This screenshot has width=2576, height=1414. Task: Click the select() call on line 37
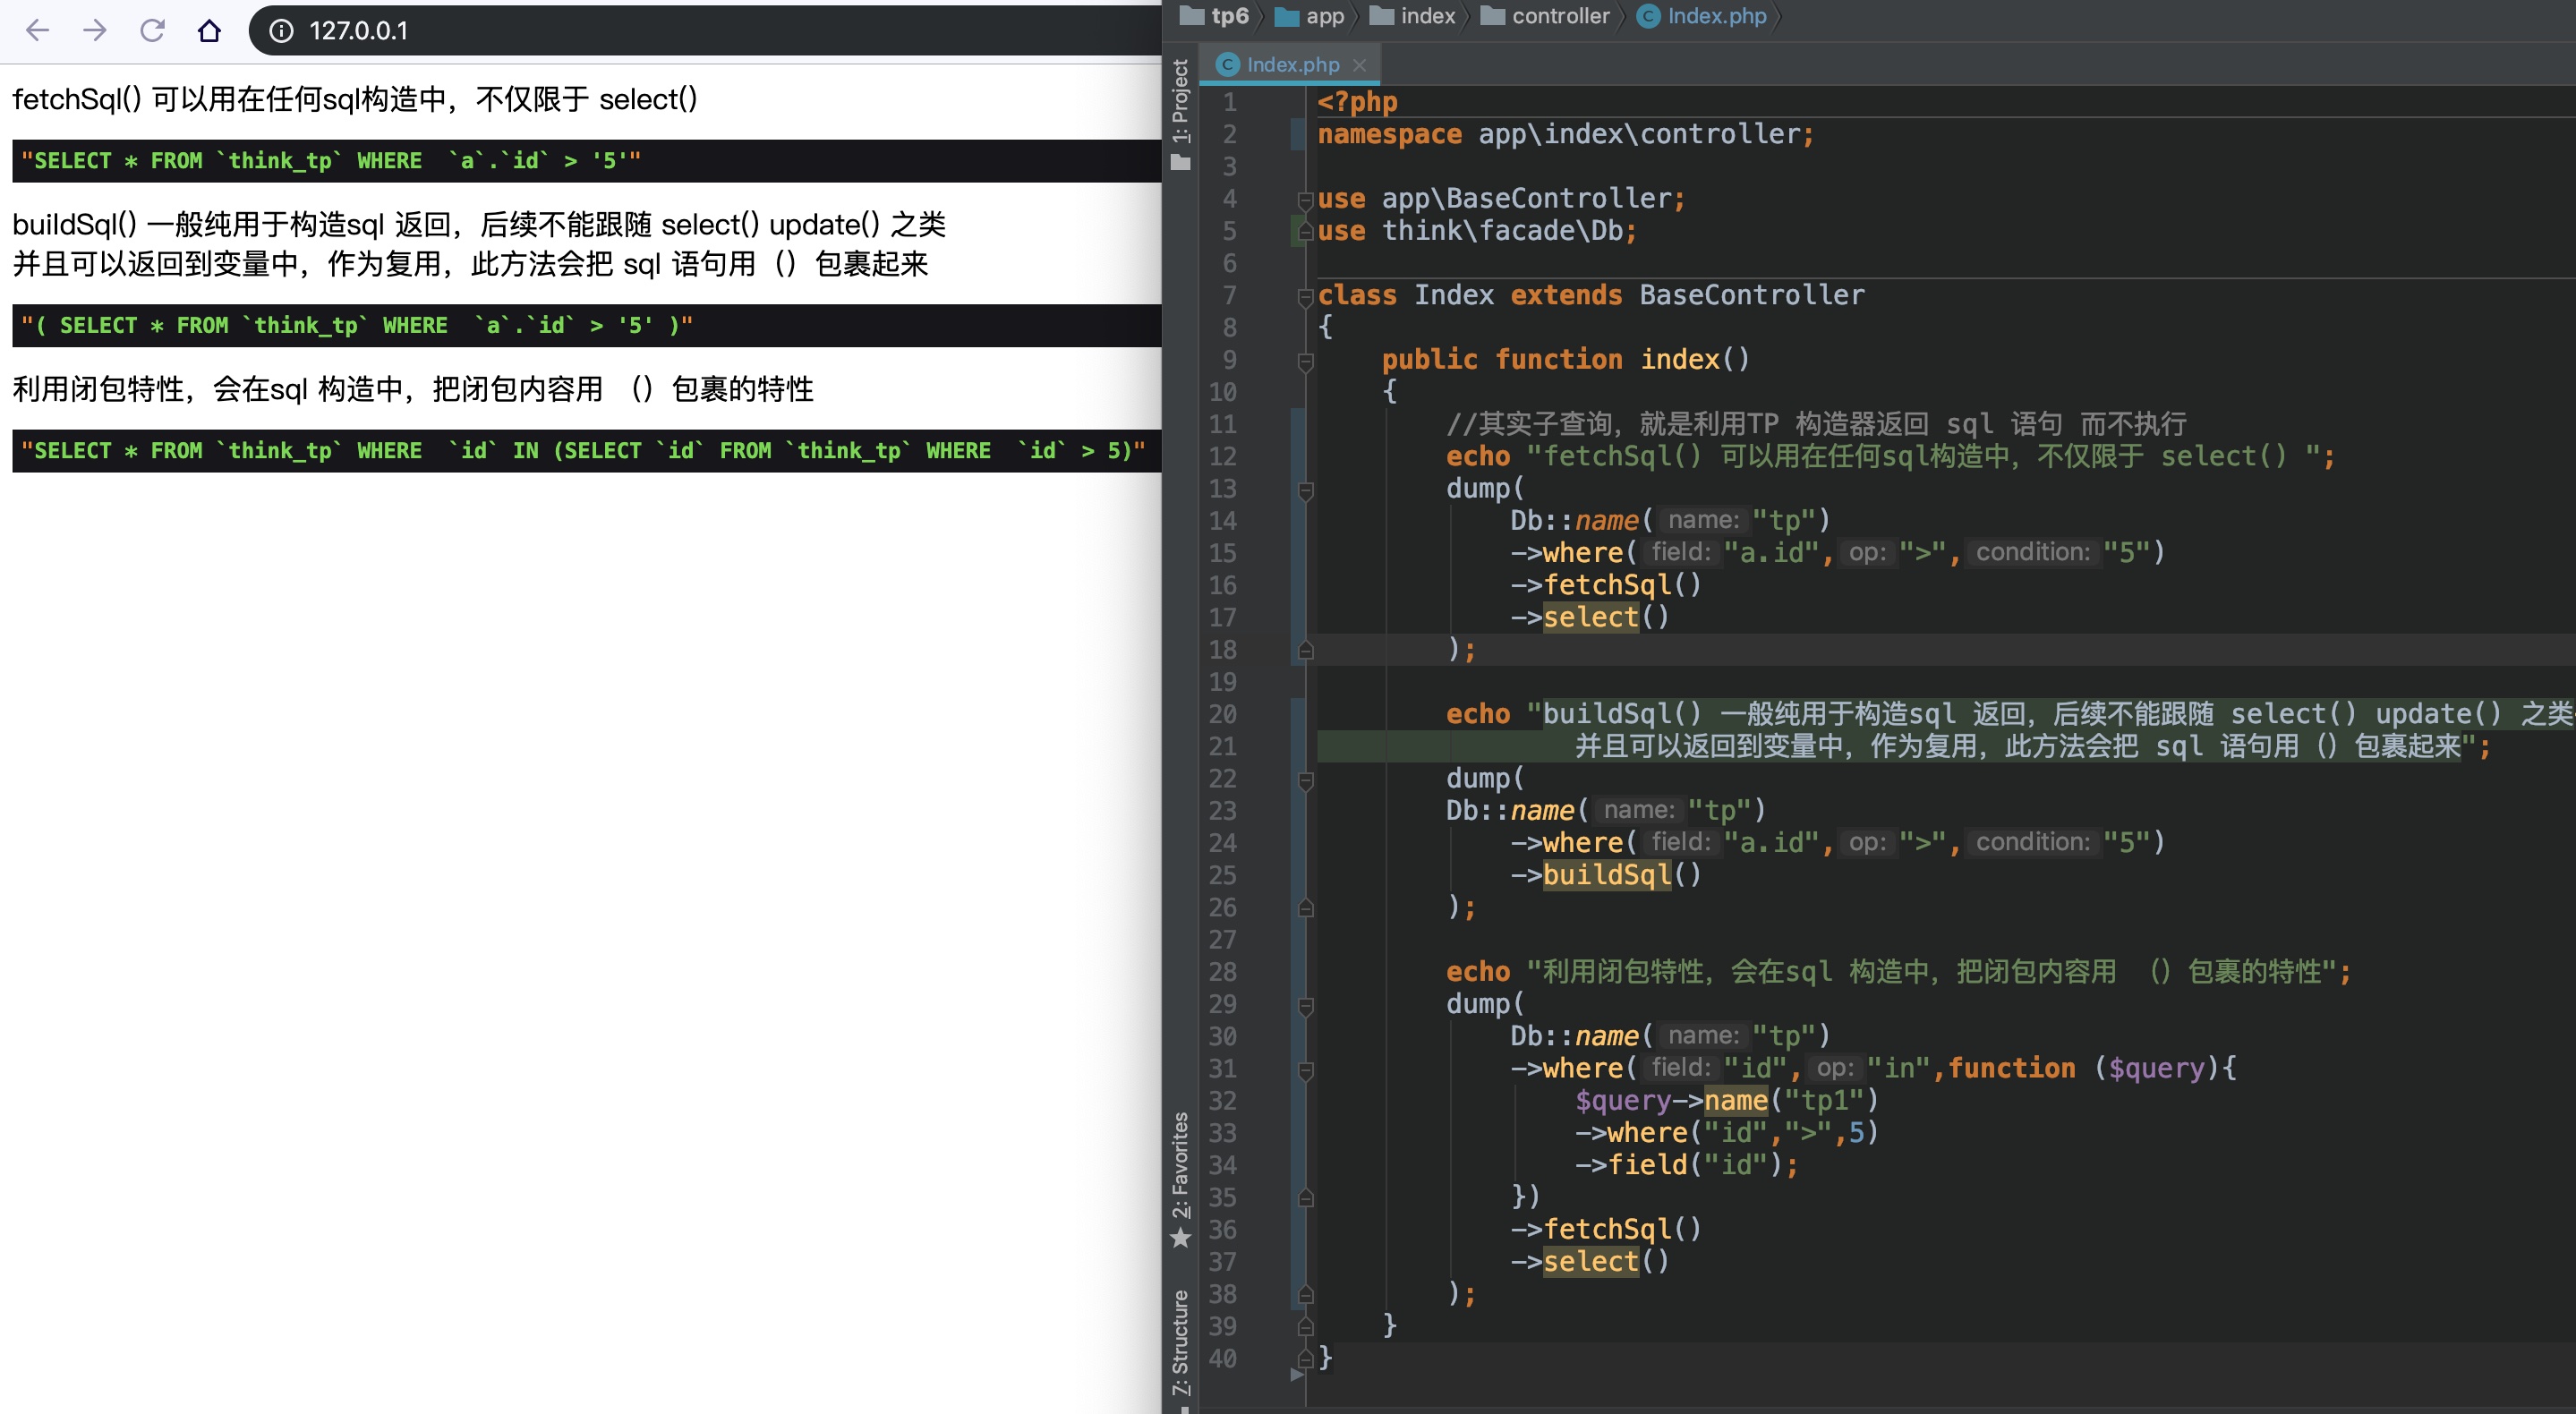pyautogui.click(x=1606, y=1262)
